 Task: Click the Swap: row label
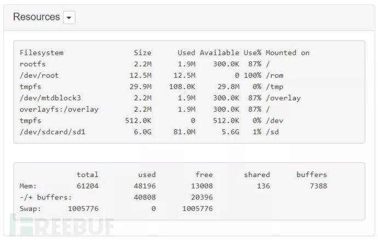click(31, 208)
